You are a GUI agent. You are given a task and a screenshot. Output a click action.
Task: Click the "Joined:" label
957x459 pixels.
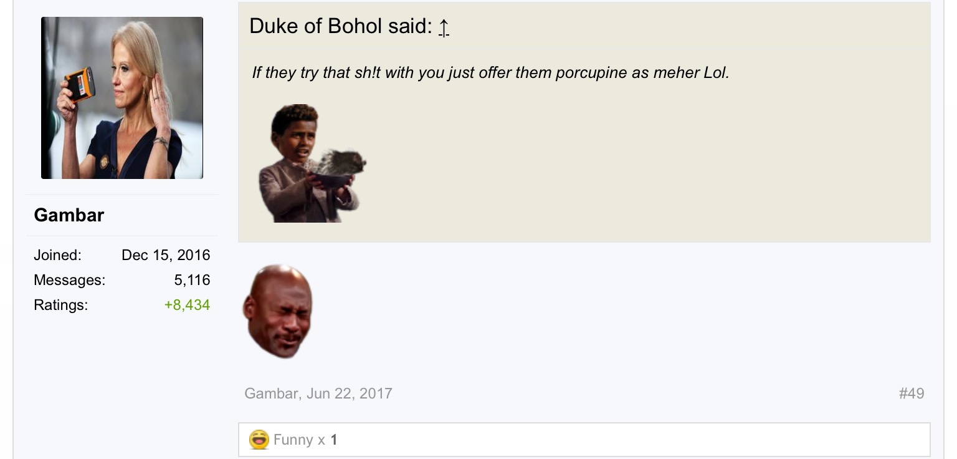[57, 255]
